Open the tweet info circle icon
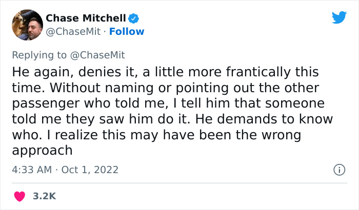The height and width of the screenshot is (210, 359). tap(338, 170)
